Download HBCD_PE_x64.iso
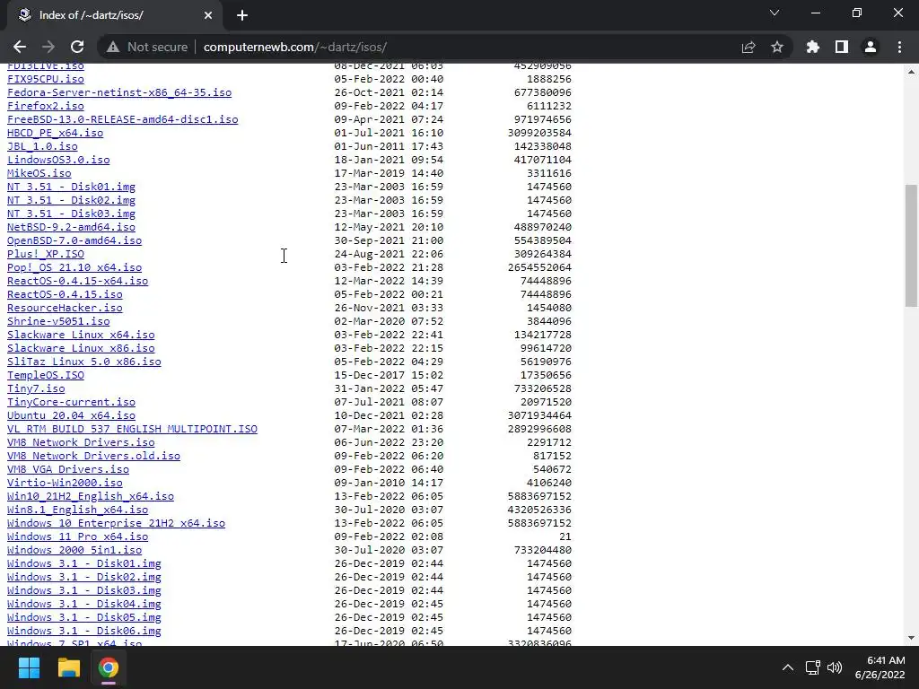The width and height of the screenshot is (919, 689). 55,133
